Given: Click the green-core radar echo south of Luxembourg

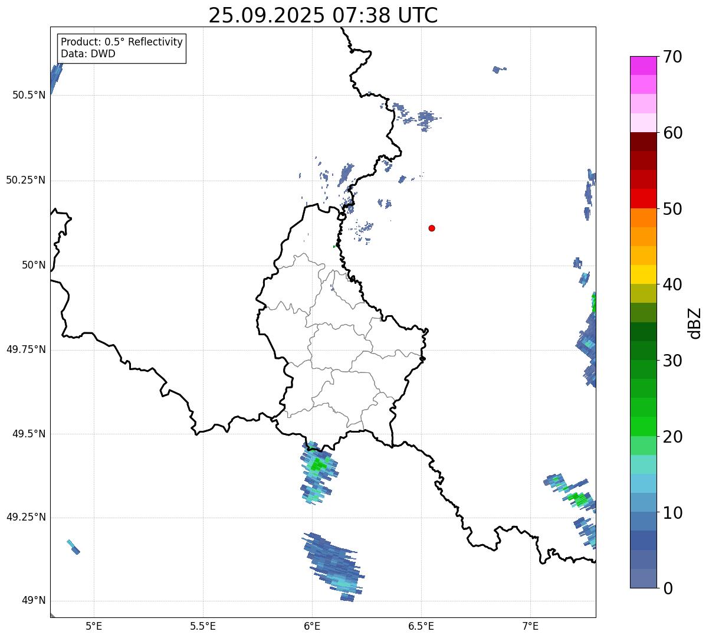Looking at the screenshot, I should pos(319,472).
